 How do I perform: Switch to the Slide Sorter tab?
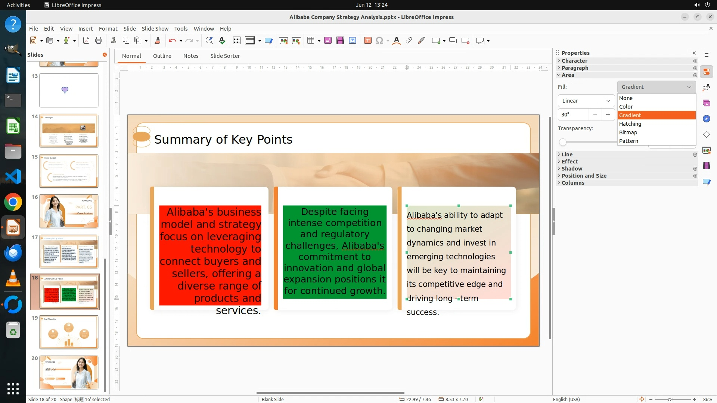click(x=225, y=56)
